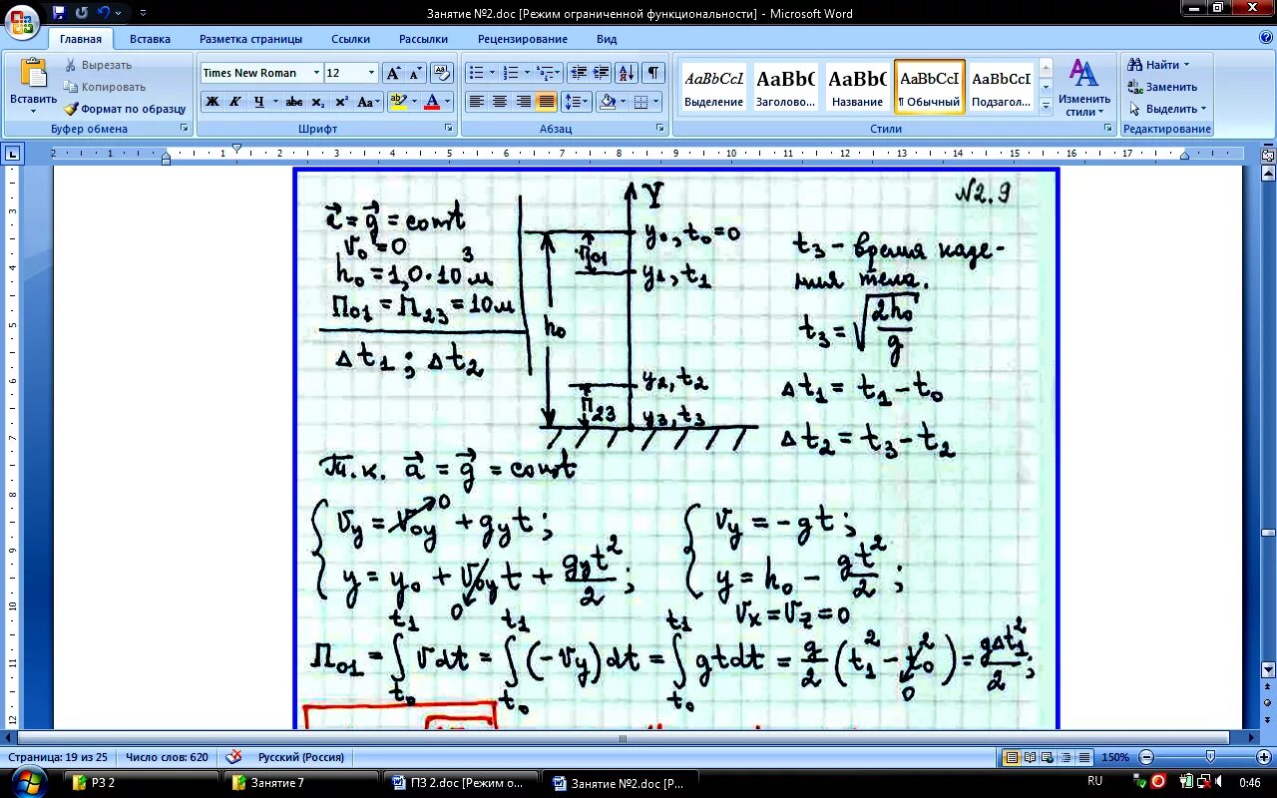The width and height of the screenshot is (1277, 798).
Task: Decrease paragraph indent
Action: pyautogui.click(x=578, y=73)
